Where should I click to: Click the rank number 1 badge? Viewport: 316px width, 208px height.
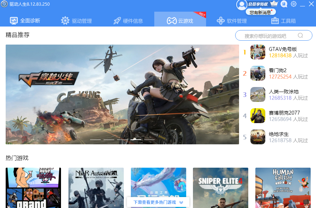click(245, 52)
